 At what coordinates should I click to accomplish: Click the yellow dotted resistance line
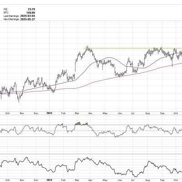tap(133, 48)
